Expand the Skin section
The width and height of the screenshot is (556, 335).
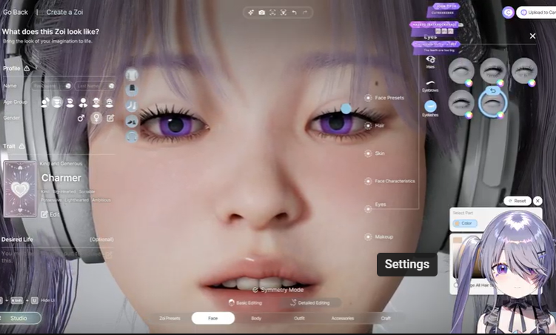[368, 153]
